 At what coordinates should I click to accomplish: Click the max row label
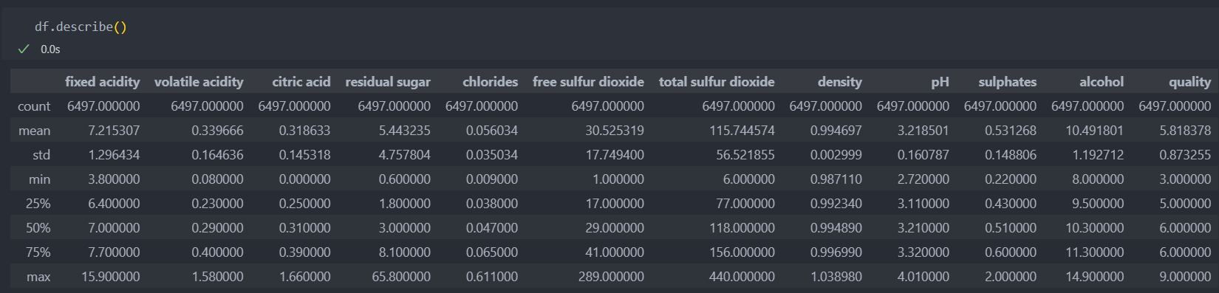38,277
